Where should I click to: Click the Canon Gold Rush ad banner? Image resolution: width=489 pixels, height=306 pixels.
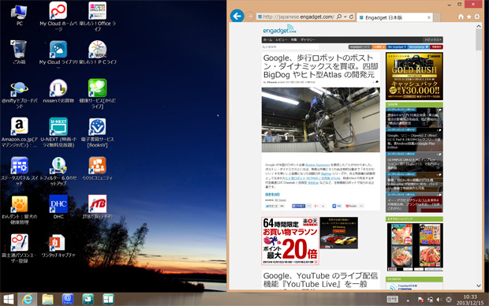(414, 76)
